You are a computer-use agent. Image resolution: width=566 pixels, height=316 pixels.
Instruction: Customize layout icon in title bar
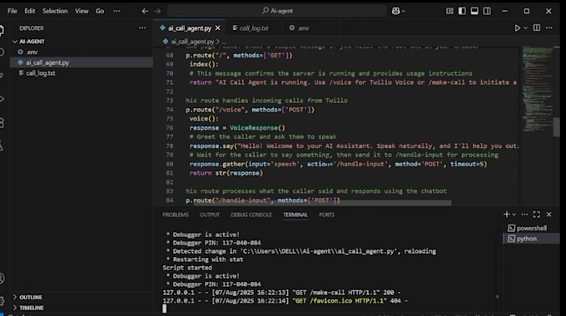449,11
